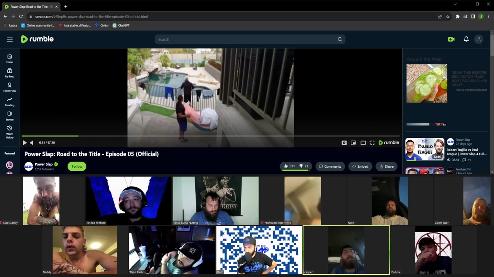Close the Power Slap browser tab

tap(56, 7)
